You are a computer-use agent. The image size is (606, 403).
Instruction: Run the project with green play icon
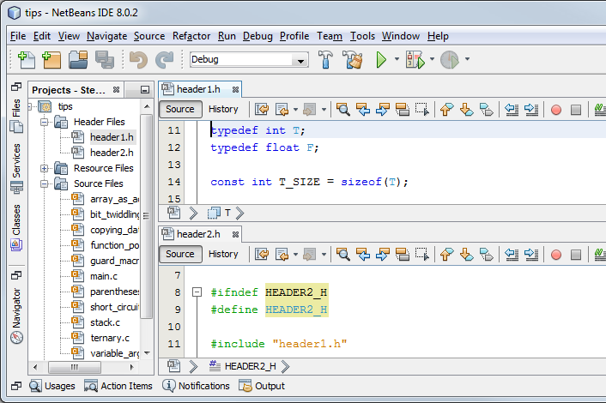pos(381,59)
